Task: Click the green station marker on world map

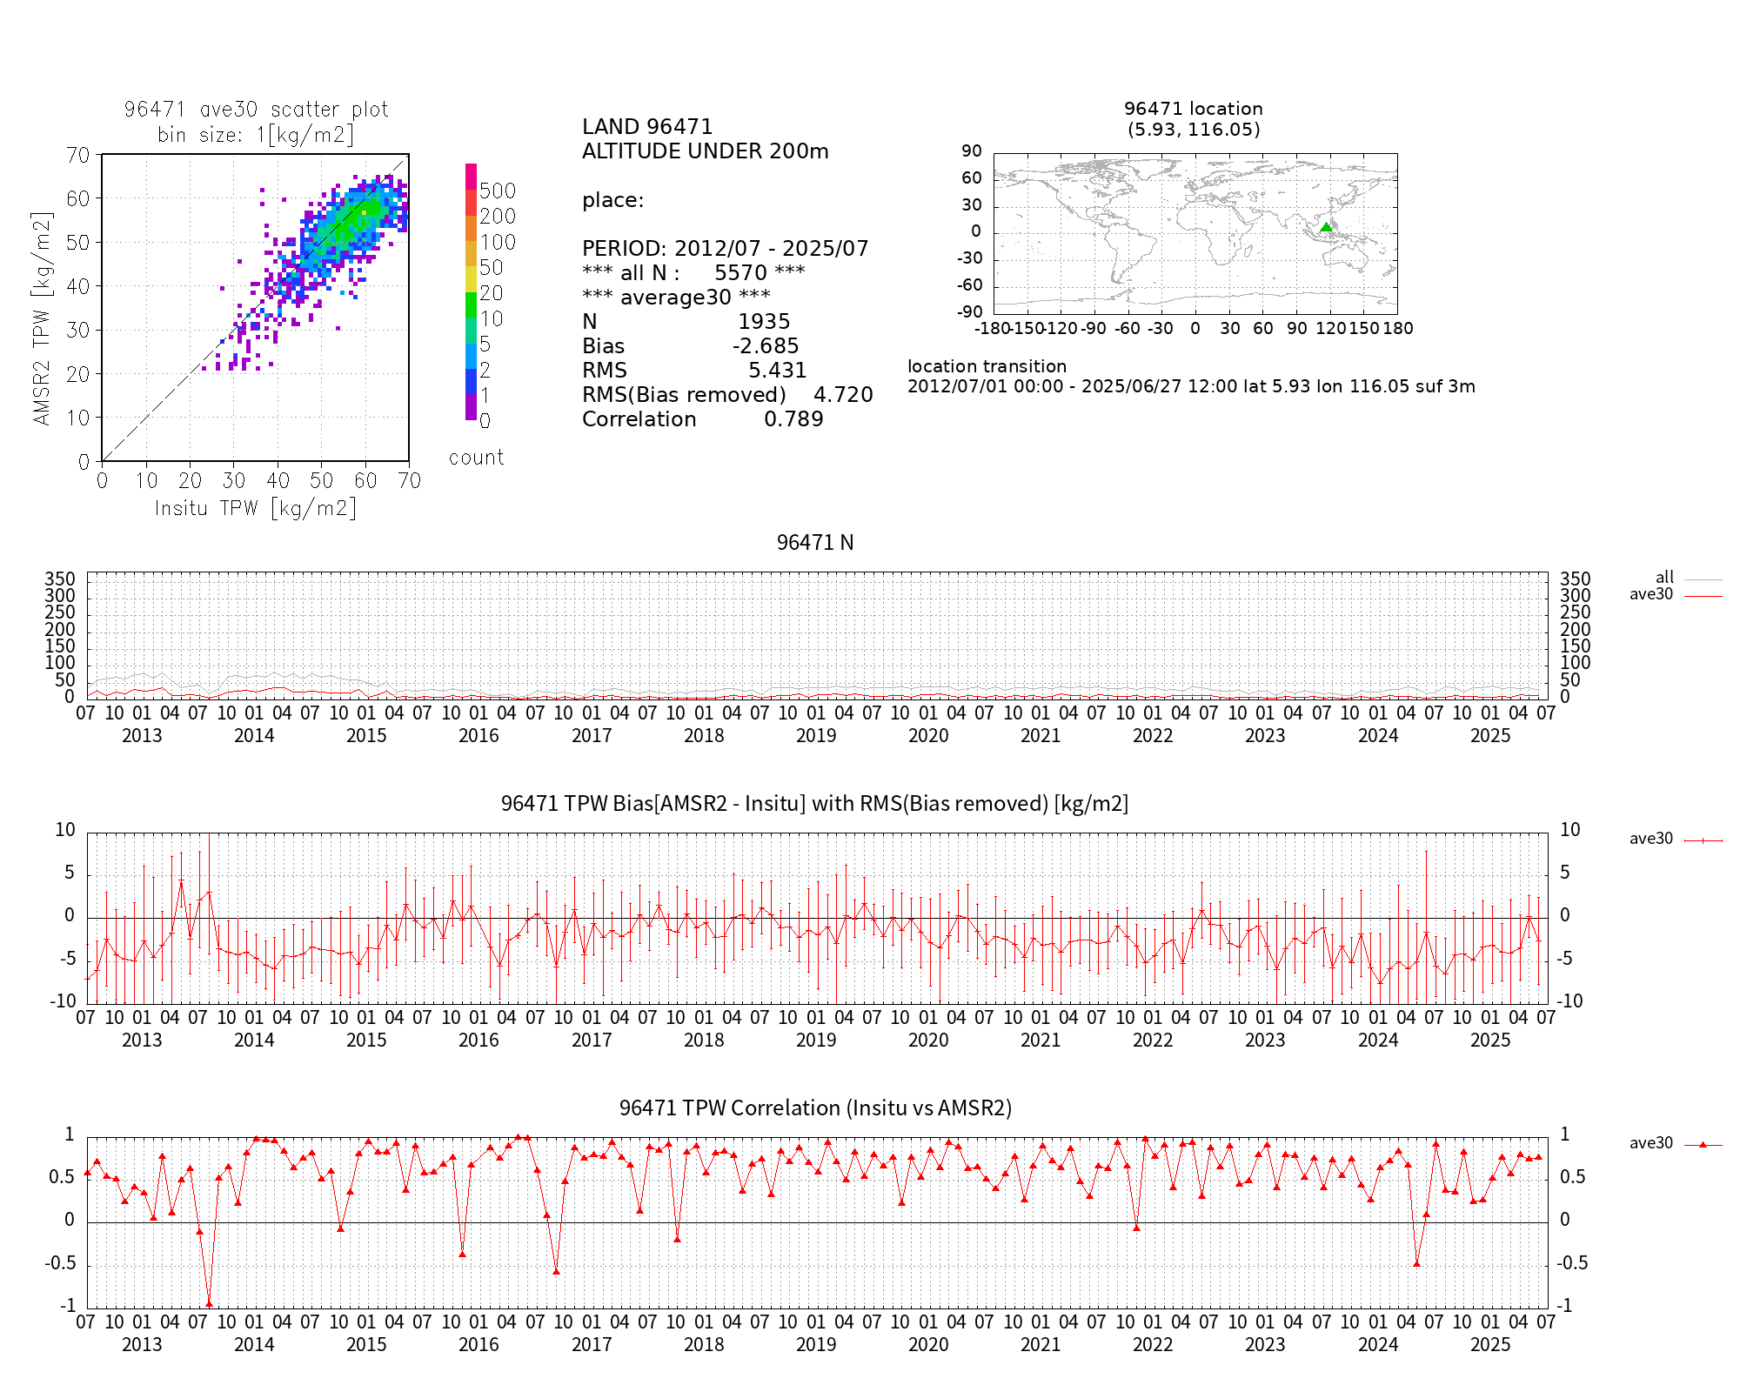Action: tap(1326, 227)
